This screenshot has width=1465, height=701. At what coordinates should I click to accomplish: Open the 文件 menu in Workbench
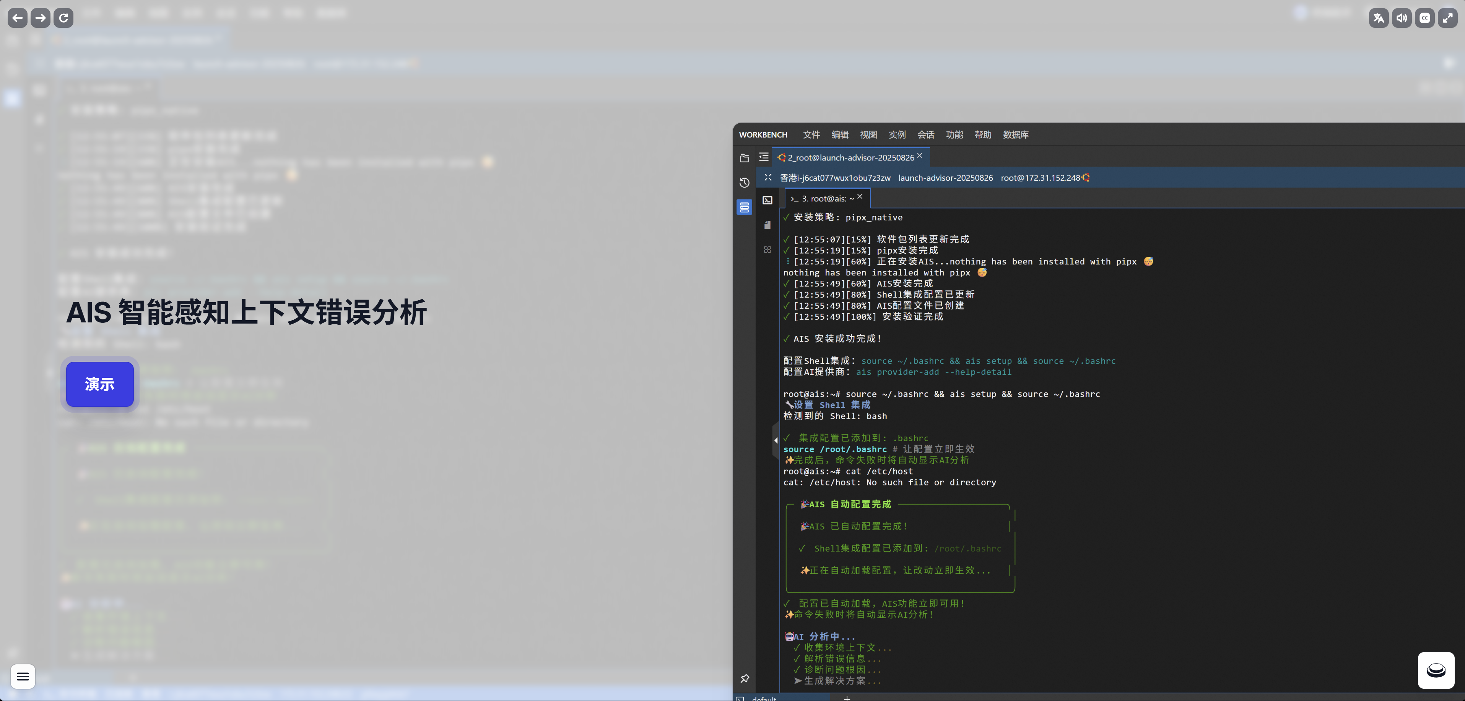811,134
